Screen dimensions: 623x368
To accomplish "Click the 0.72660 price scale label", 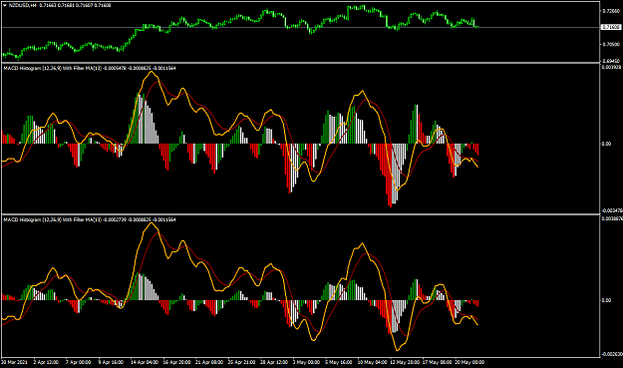I will (x=611, y=11).
